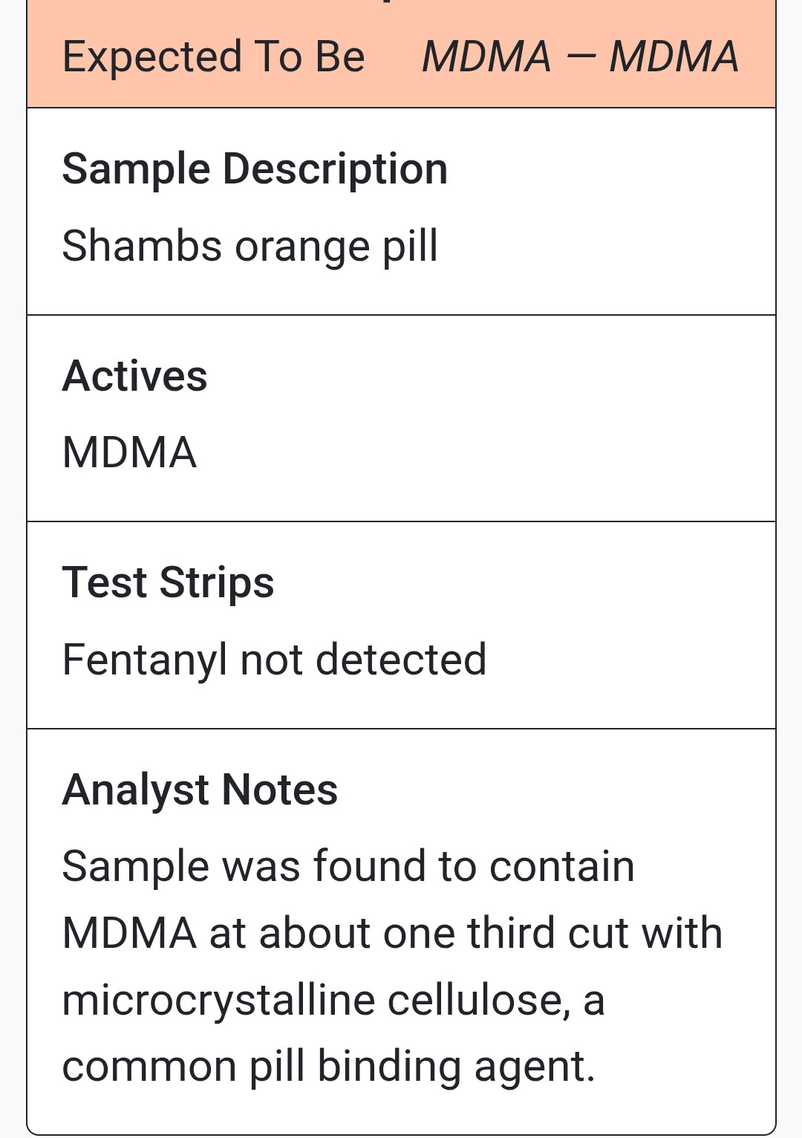Click the MDMA value under Actives
The height and width of the screenshot is (1138, 802).
(x=129, y=452)
